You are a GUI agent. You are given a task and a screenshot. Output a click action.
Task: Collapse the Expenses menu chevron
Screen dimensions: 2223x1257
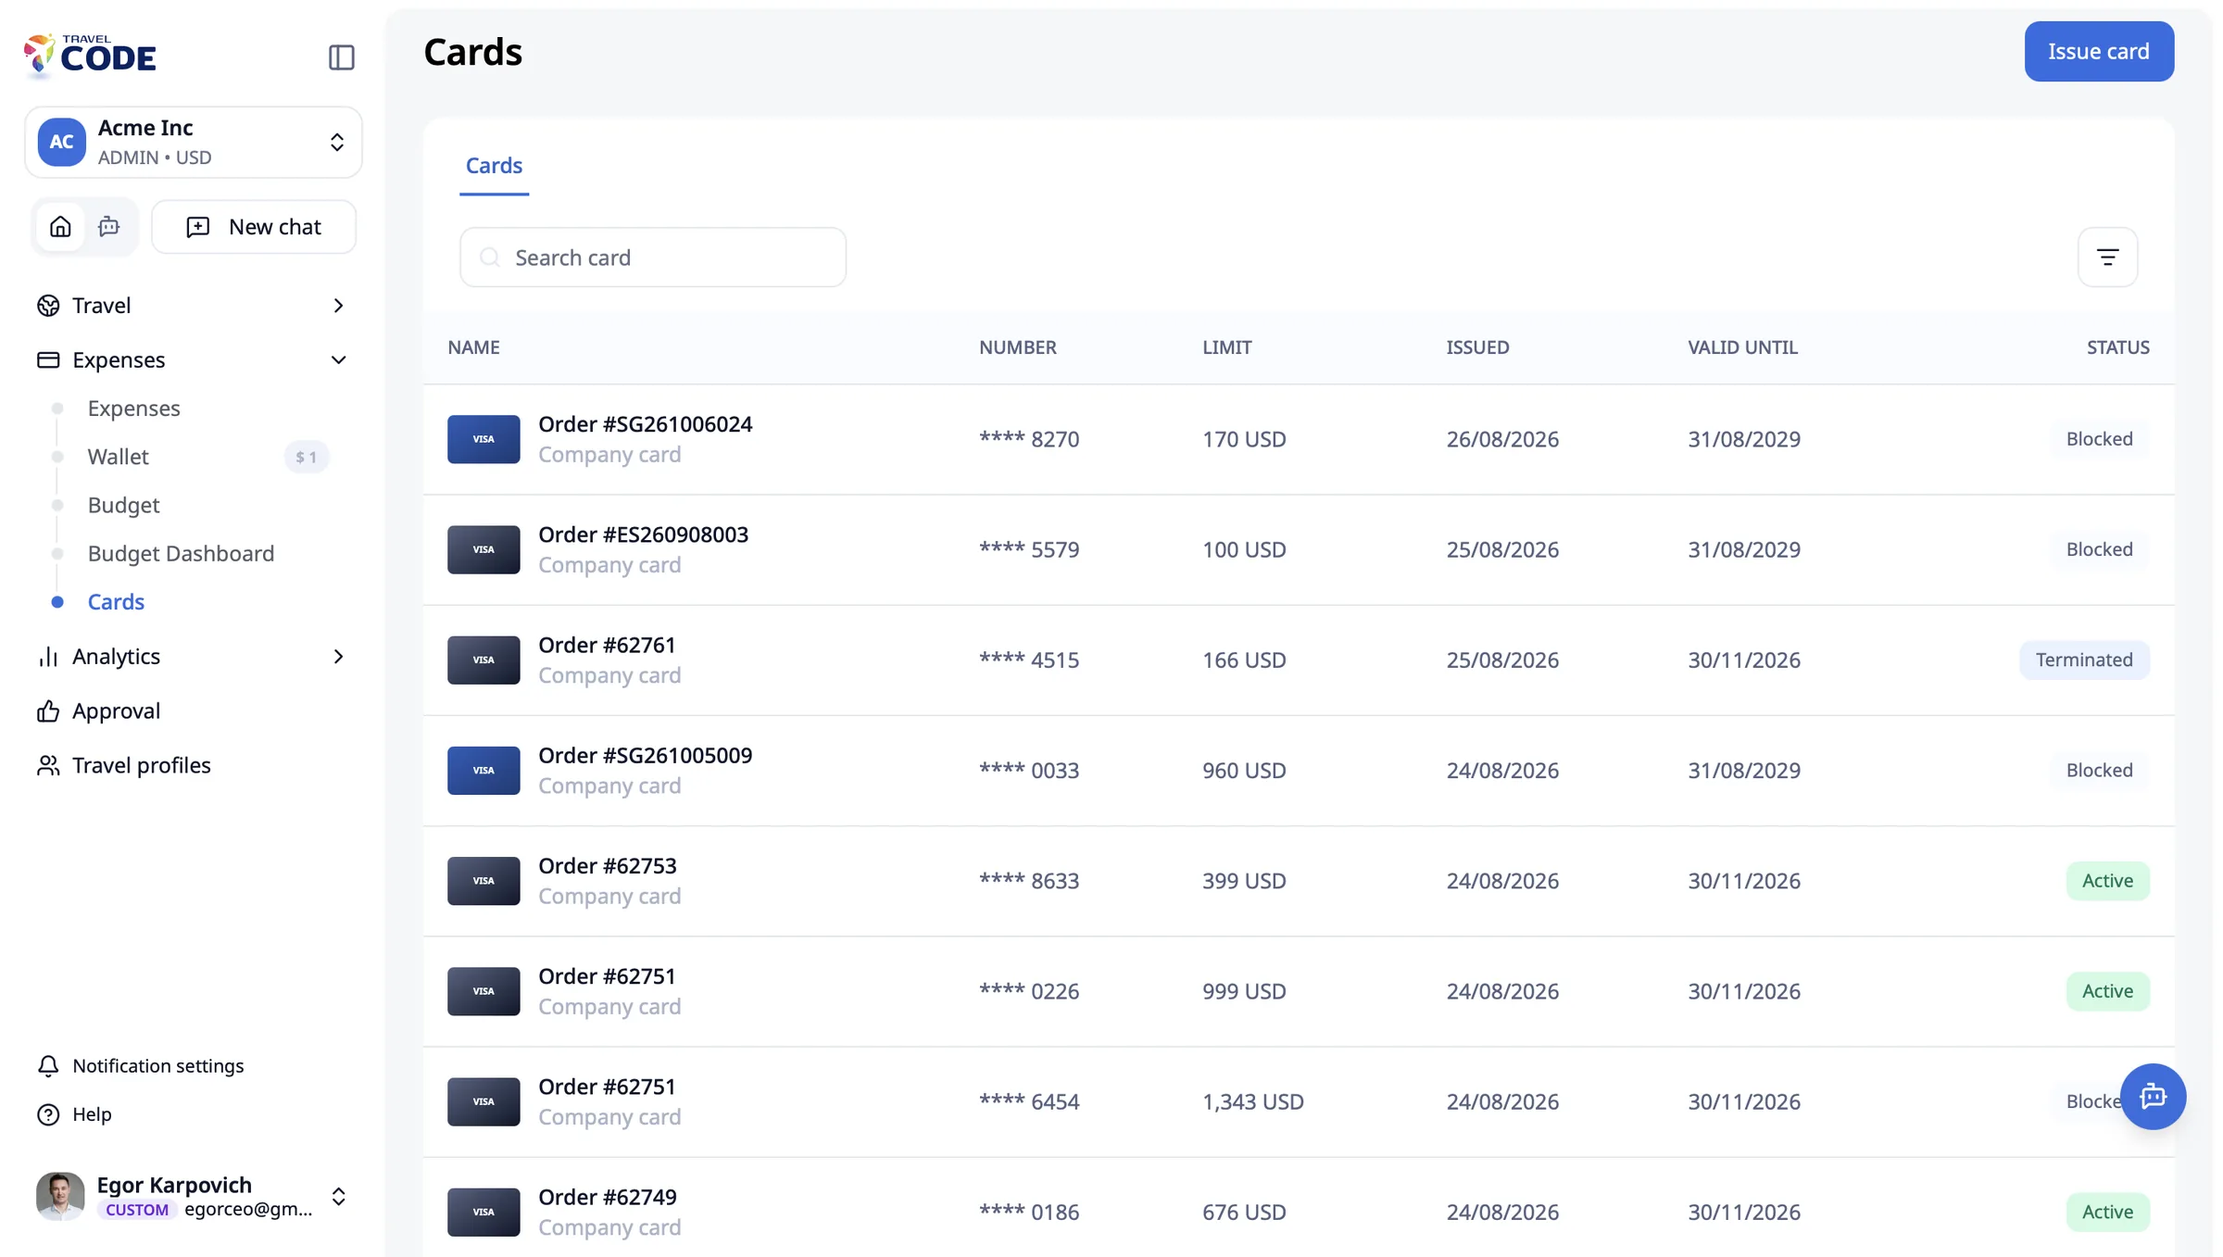(x=338, y=359)
